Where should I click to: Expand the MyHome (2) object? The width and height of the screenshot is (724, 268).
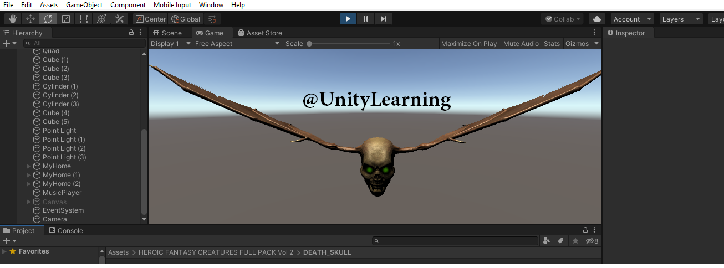point(29,184)
